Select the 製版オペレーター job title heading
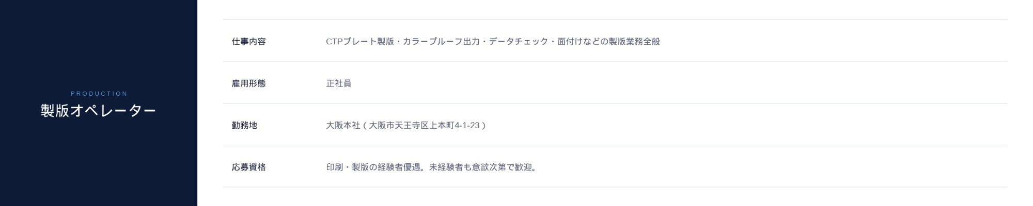The width and height of the screenshot is (1033, 206). point(98,111)
